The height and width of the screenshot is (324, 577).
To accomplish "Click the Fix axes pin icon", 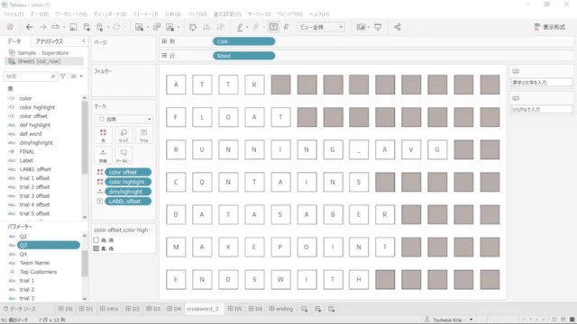I will pyautogui.click(x=286, y=27).
